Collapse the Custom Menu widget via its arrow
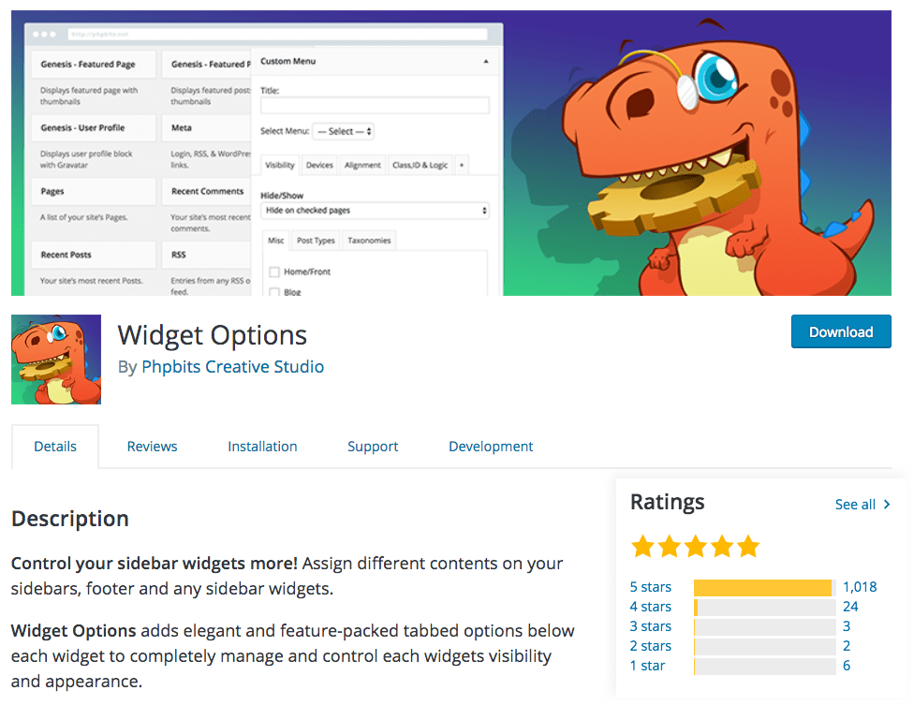 point(488,61)
